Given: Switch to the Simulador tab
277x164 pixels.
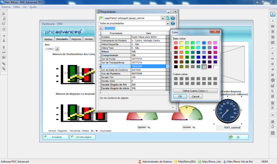Looking at the screenshot, I should (x=62, y=39).
